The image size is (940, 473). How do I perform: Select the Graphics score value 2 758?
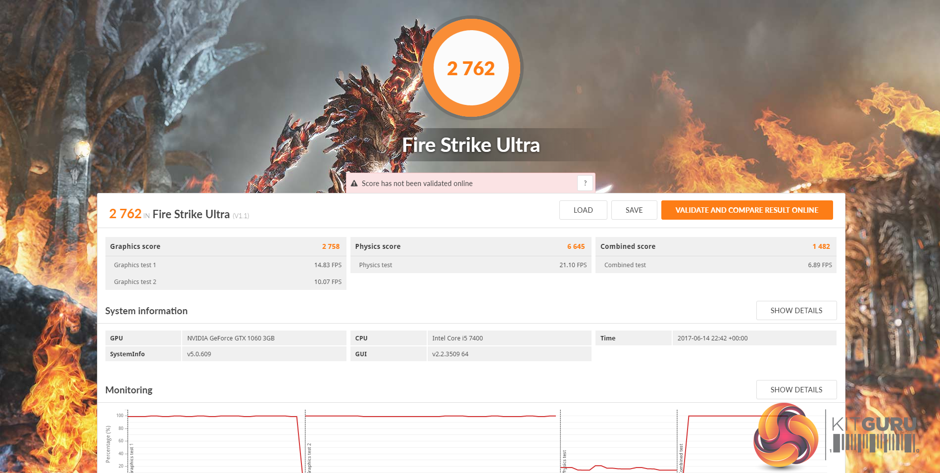click(331, 246)
